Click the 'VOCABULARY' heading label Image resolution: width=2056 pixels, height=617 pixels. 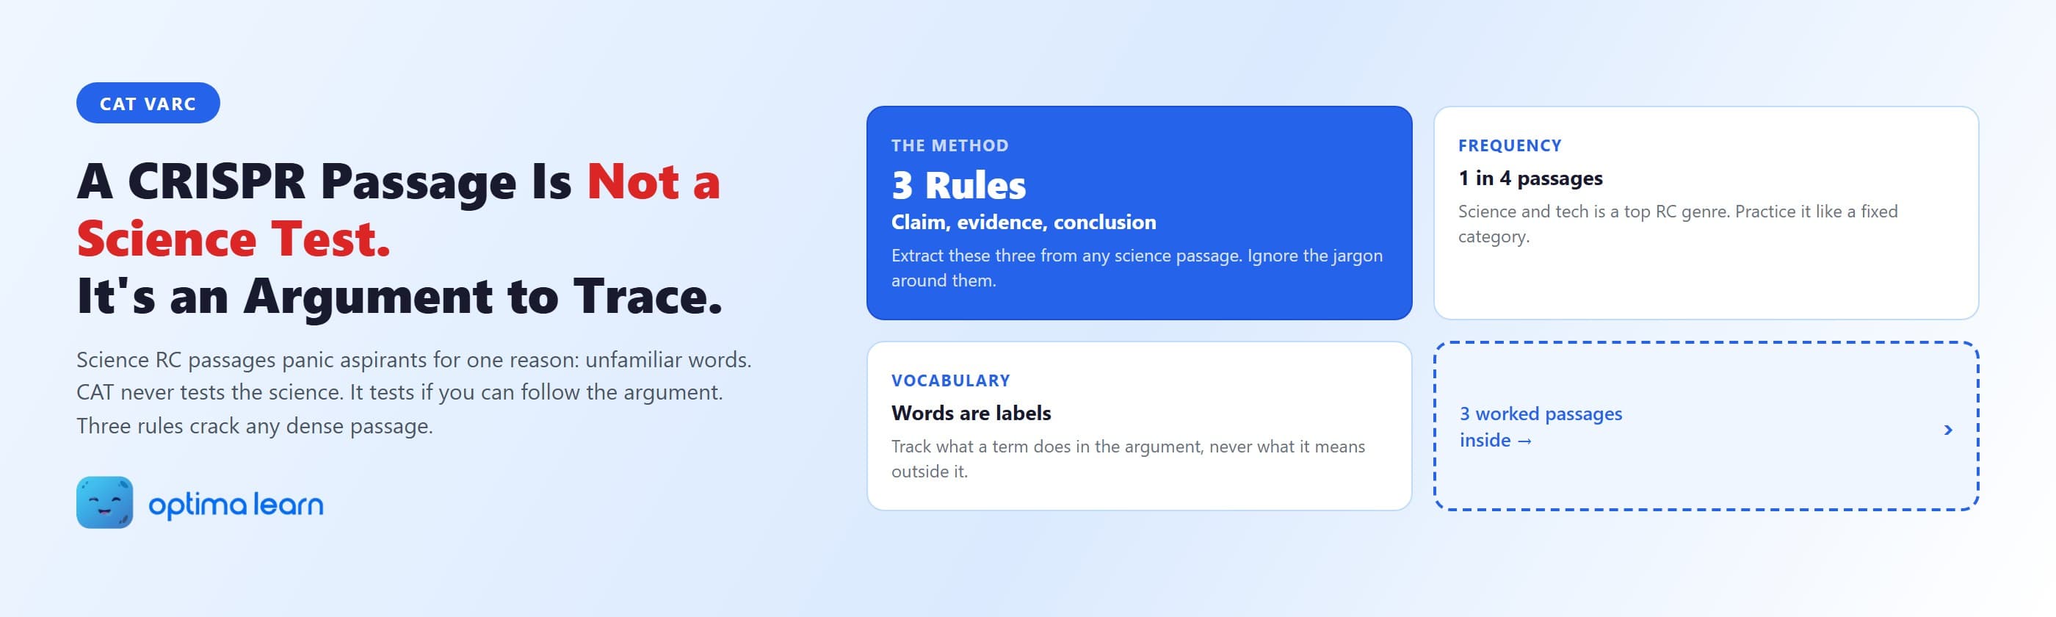point(951,380)
